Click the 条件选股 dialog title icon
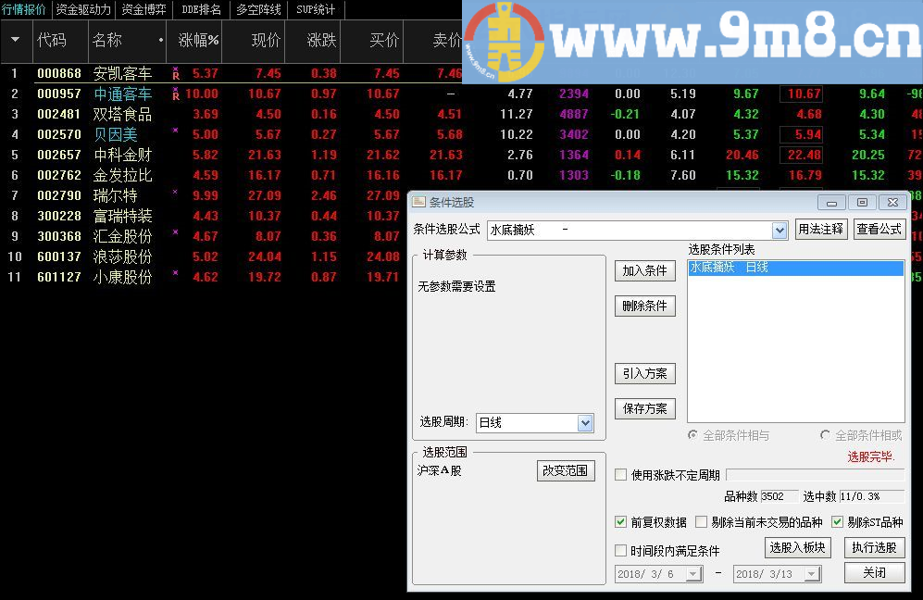Screen dimensions: 923x600 pyautogui.click(x=418, y=202)
